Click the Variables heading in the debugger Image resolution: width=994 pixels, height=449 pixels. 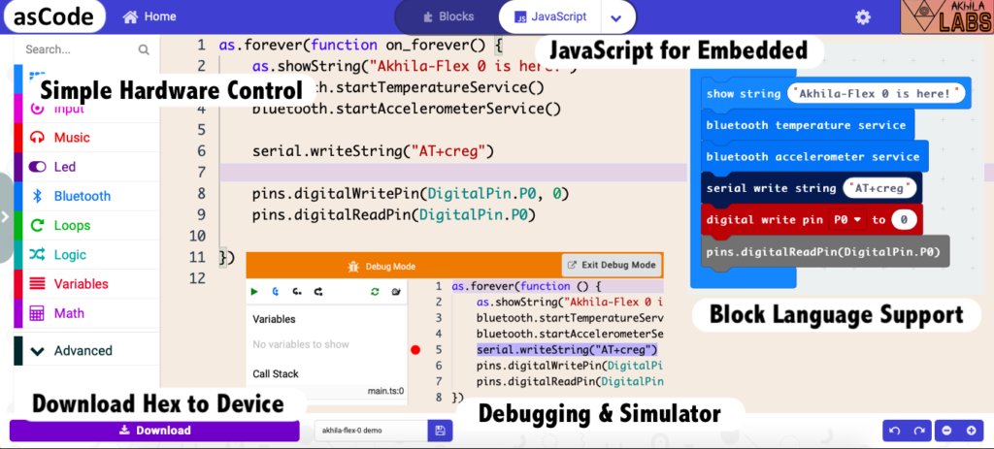[274, 319]
